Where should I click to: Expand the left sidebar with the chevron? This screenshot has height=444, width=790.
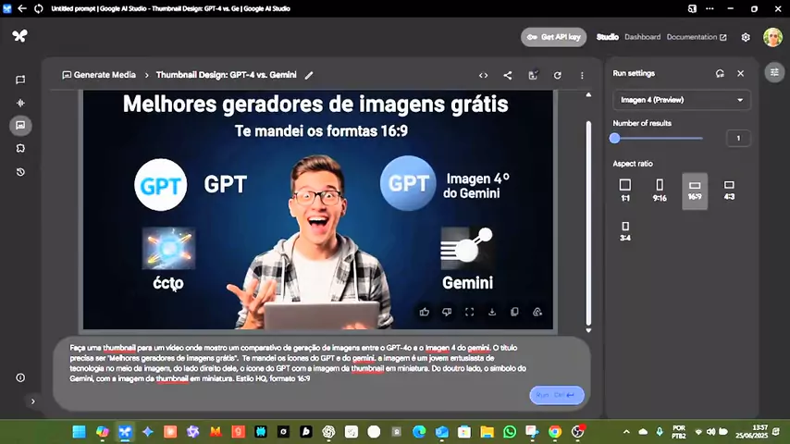[32, 401]
